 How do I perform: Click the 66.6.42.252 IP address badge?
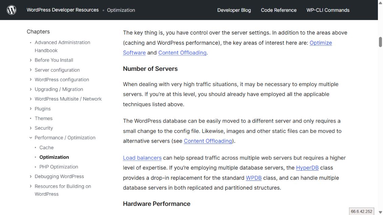click(x=362, y=211)
